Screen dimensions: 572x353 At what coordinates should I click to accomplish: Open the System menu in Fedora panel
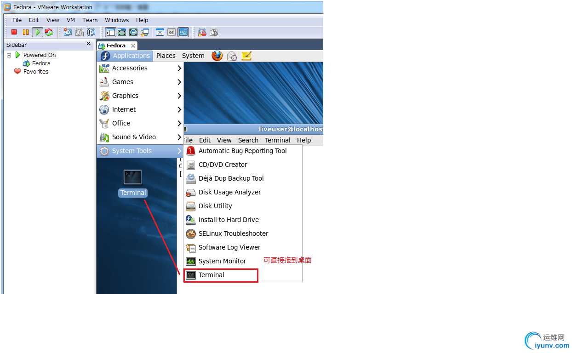coord(193,56)
